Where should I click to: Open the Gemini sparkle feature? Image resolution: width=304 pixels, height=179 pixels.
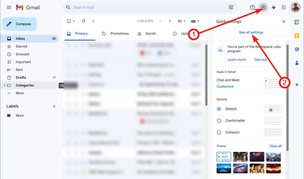coord(274,7)
